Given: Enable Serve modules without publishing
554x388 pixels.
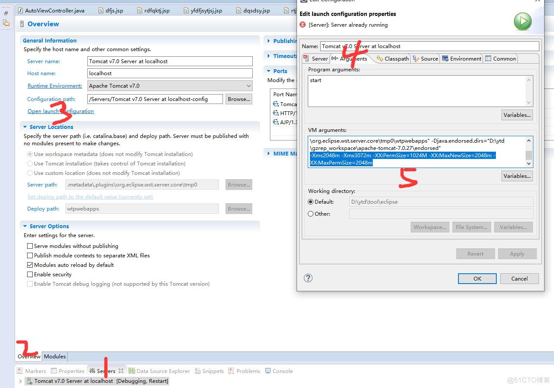Looking at the screenshot, I should click(30, 246).
